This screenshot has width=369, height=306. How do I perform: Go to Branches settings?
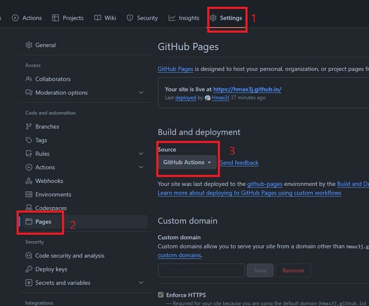point(84,126)
